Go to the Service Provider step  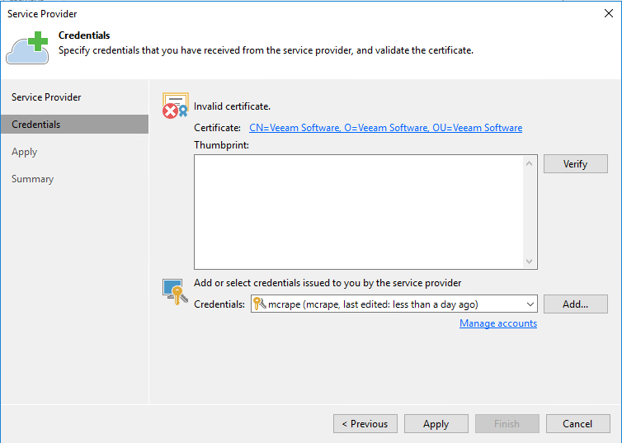coord(46,97)
